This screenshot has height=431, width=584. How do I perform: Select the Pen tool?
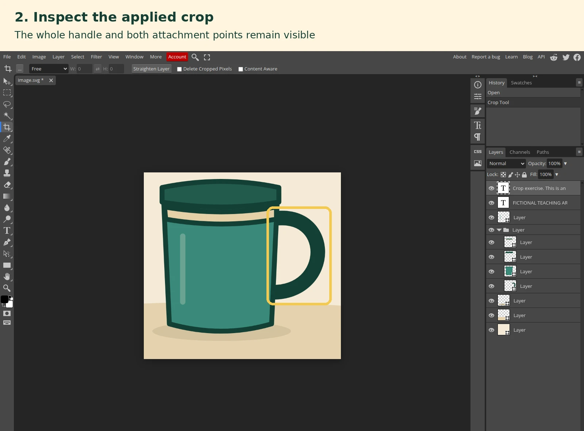click(x=7, y=243)
